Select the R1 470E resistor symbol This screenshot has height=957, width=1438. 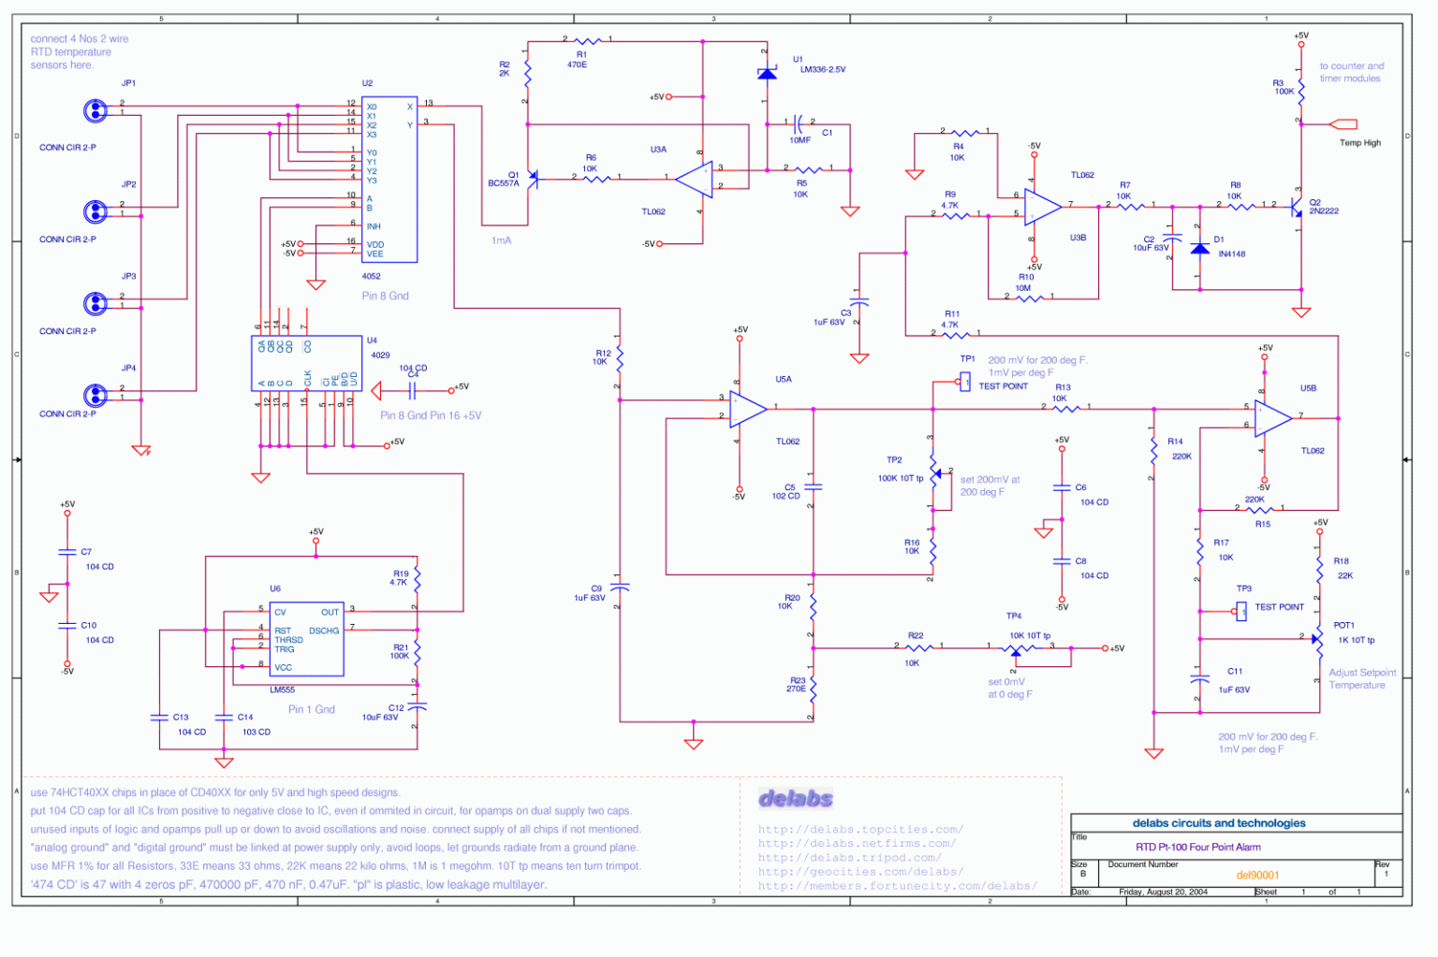(587, 40)
